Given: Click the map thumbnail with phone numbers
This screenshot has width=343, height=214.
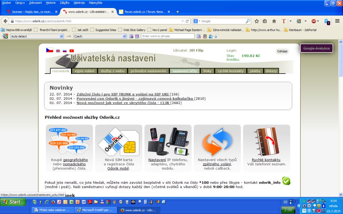Looking at the screenshot, I should (69, 141).
